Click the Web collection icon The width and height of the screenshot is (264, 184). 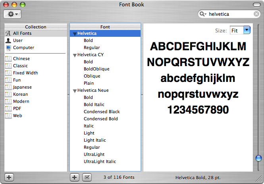[x=8, y=116]
